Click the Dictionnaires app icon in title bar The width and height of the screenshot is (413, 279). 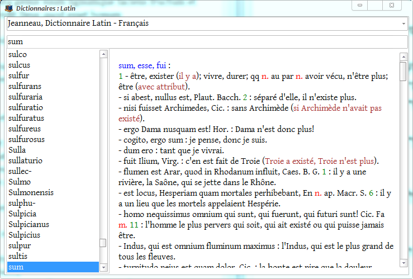pyautogui.click(x=9, y=8)
